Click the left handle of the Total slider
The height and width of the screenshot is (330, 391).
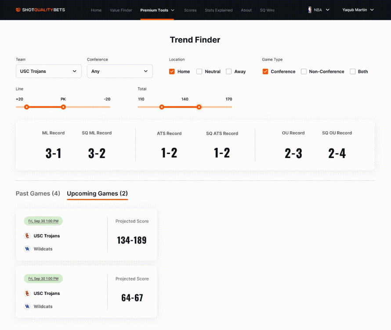(162, 107)
